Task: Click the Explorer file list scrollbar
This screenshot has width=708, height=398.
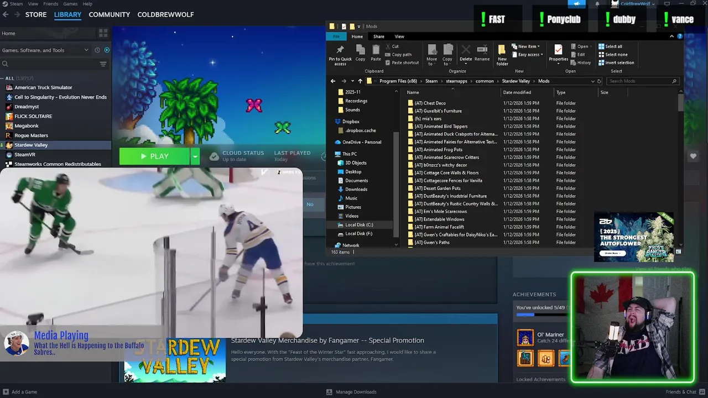Action: click(x=680, y=104)
